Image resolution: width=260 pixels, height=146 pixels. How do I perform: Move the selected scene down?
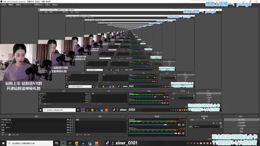88,135
